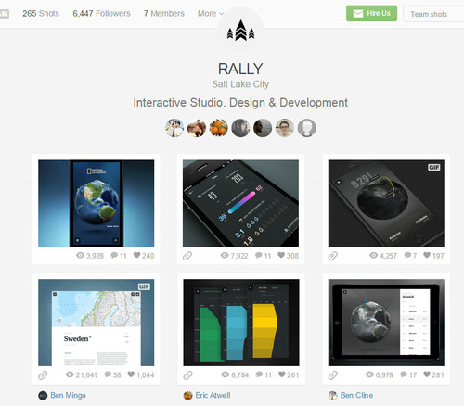The width and height of the screenshot is (464, 406).
Task: Click Ben Mingo's small avatar icon
Action: pyautogui.click(x=43, y=396)
